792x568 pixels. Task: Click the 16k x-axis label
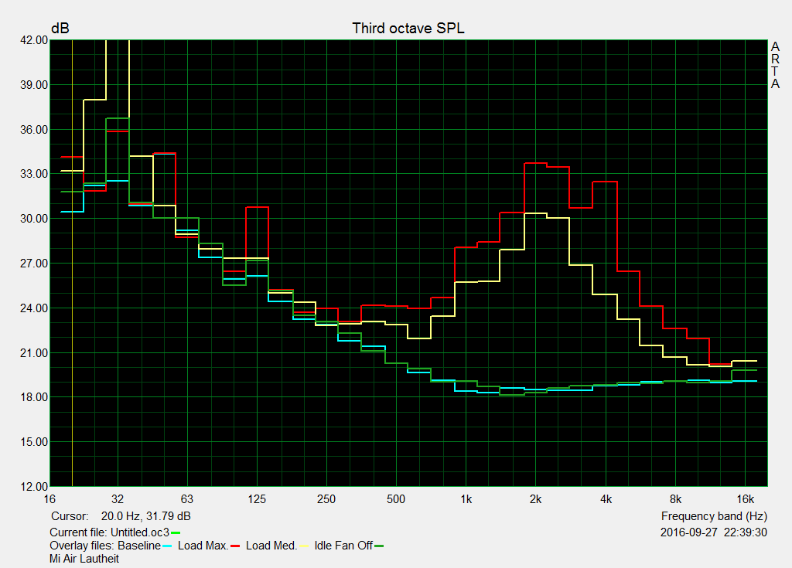tap(745, 499)
